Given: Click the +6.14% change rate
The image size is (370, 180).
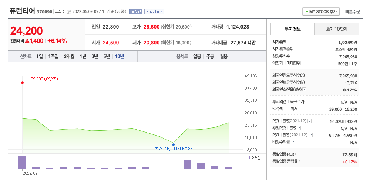Looking at the screenshot, I should pyautogui.click(x=57, y=41).
